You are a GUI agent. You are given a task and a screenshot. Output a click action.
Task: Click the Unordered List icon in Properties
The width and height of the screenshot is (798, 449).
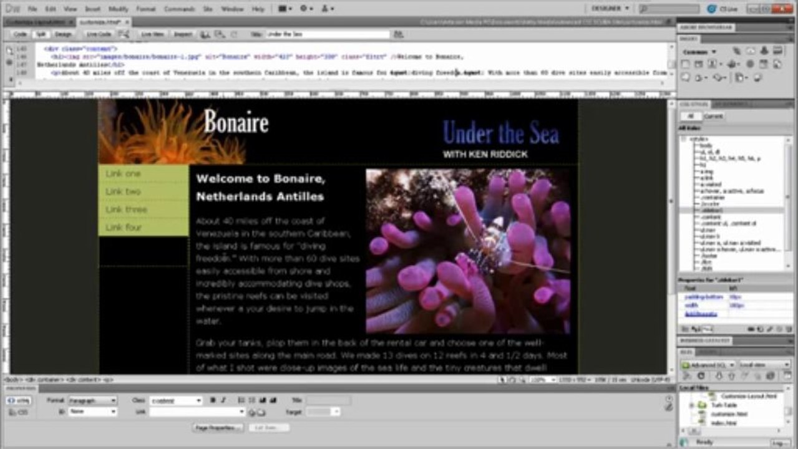coord(242,400)
